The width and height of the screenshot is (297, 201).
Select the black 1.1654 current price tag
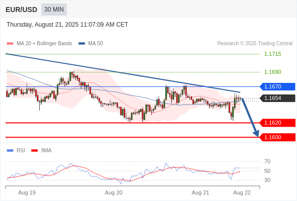pos(277,98)
